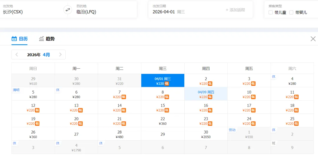Swap departure and destination cities icon
Screen dimensions: 318x157
[68, 9]
